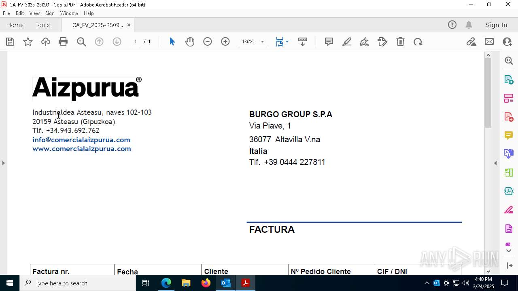
Task: Open the Protect purple document tool in right pane
Action: click(x=509, y=229)
